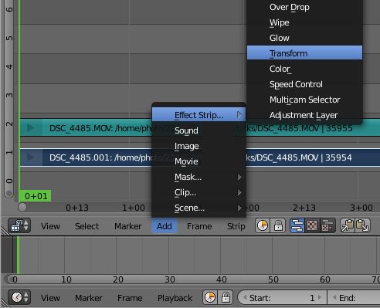
Task: Choose Speed Control effect
Action: (x=304, y=84)
